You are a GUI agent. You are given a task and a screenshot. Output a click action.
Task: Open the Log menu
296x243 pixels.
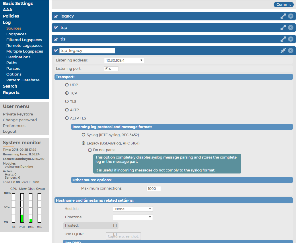(7, 22)
